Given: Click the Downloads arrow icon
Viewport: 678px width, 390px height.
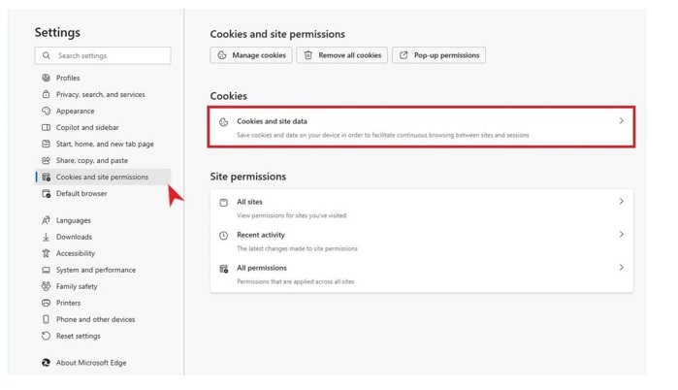Looking at the screenshot, I should click(x=46, y=237).
